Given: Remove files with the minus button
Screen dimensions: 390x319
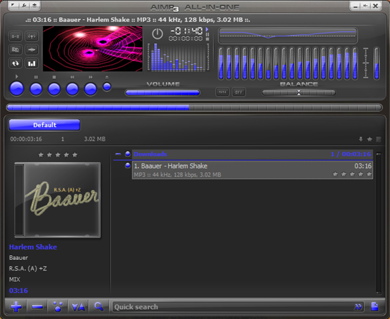Looking at the screenshot, I should [37, 306].
